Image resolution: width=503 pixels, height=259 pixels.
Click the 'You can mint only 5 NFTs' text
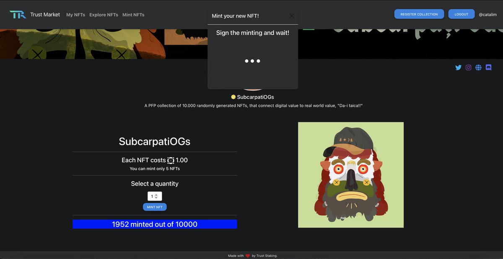(x=155, y=168)
